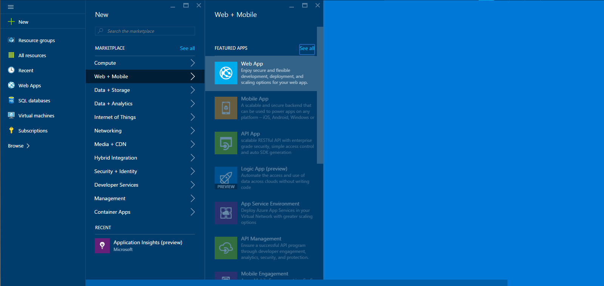Select Networking category
This screenshot has width=604, height=286.
point(145,131)
